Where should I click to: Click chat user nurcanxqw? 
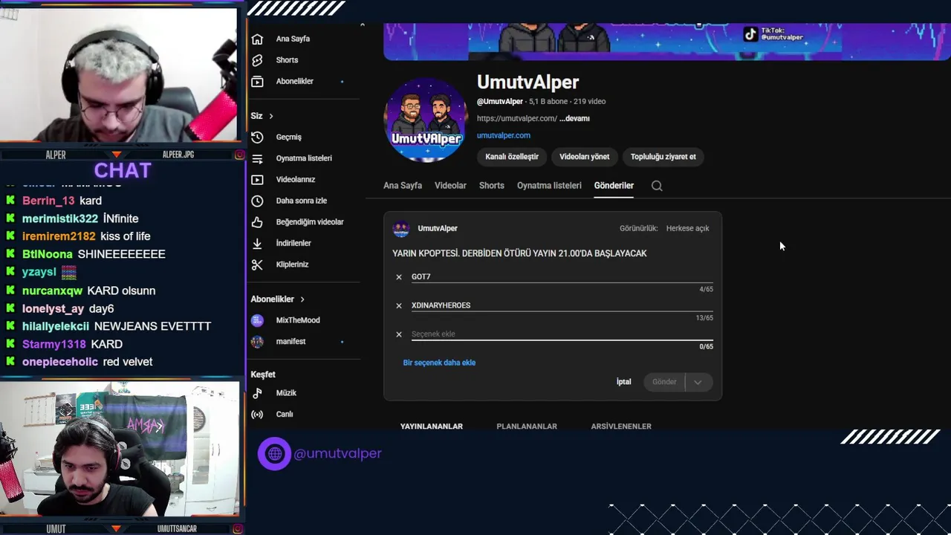pos(52,291)
